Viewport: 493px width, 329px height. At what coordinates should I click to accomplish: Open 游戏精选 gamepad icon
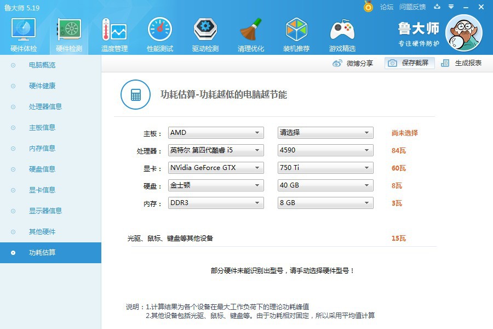342,30
